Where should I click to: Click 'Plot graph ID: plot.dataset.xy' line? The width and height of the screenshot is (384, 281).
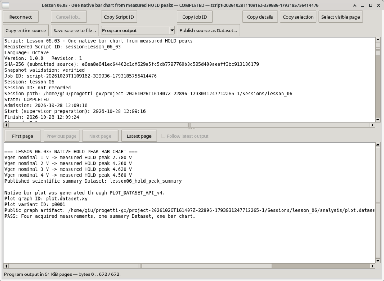46,199
